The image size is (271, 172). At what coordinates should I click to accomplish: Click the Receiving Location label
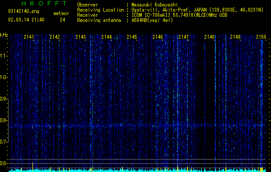[100, 10]
